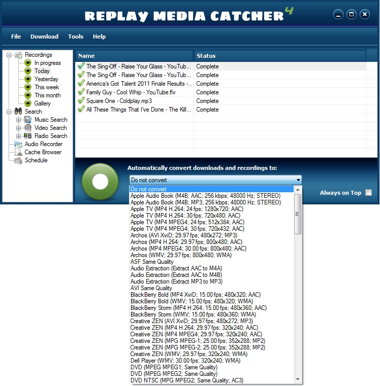Select the Yesterday tree item
Image resolution: width=380 pixels, height=386 pixels.
[46, 79]
